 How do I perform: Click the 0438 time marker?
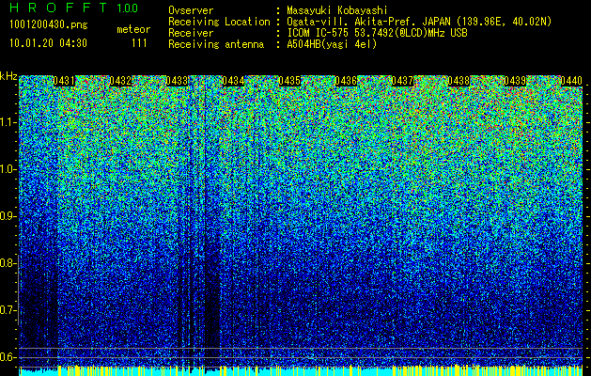(459, 81)
